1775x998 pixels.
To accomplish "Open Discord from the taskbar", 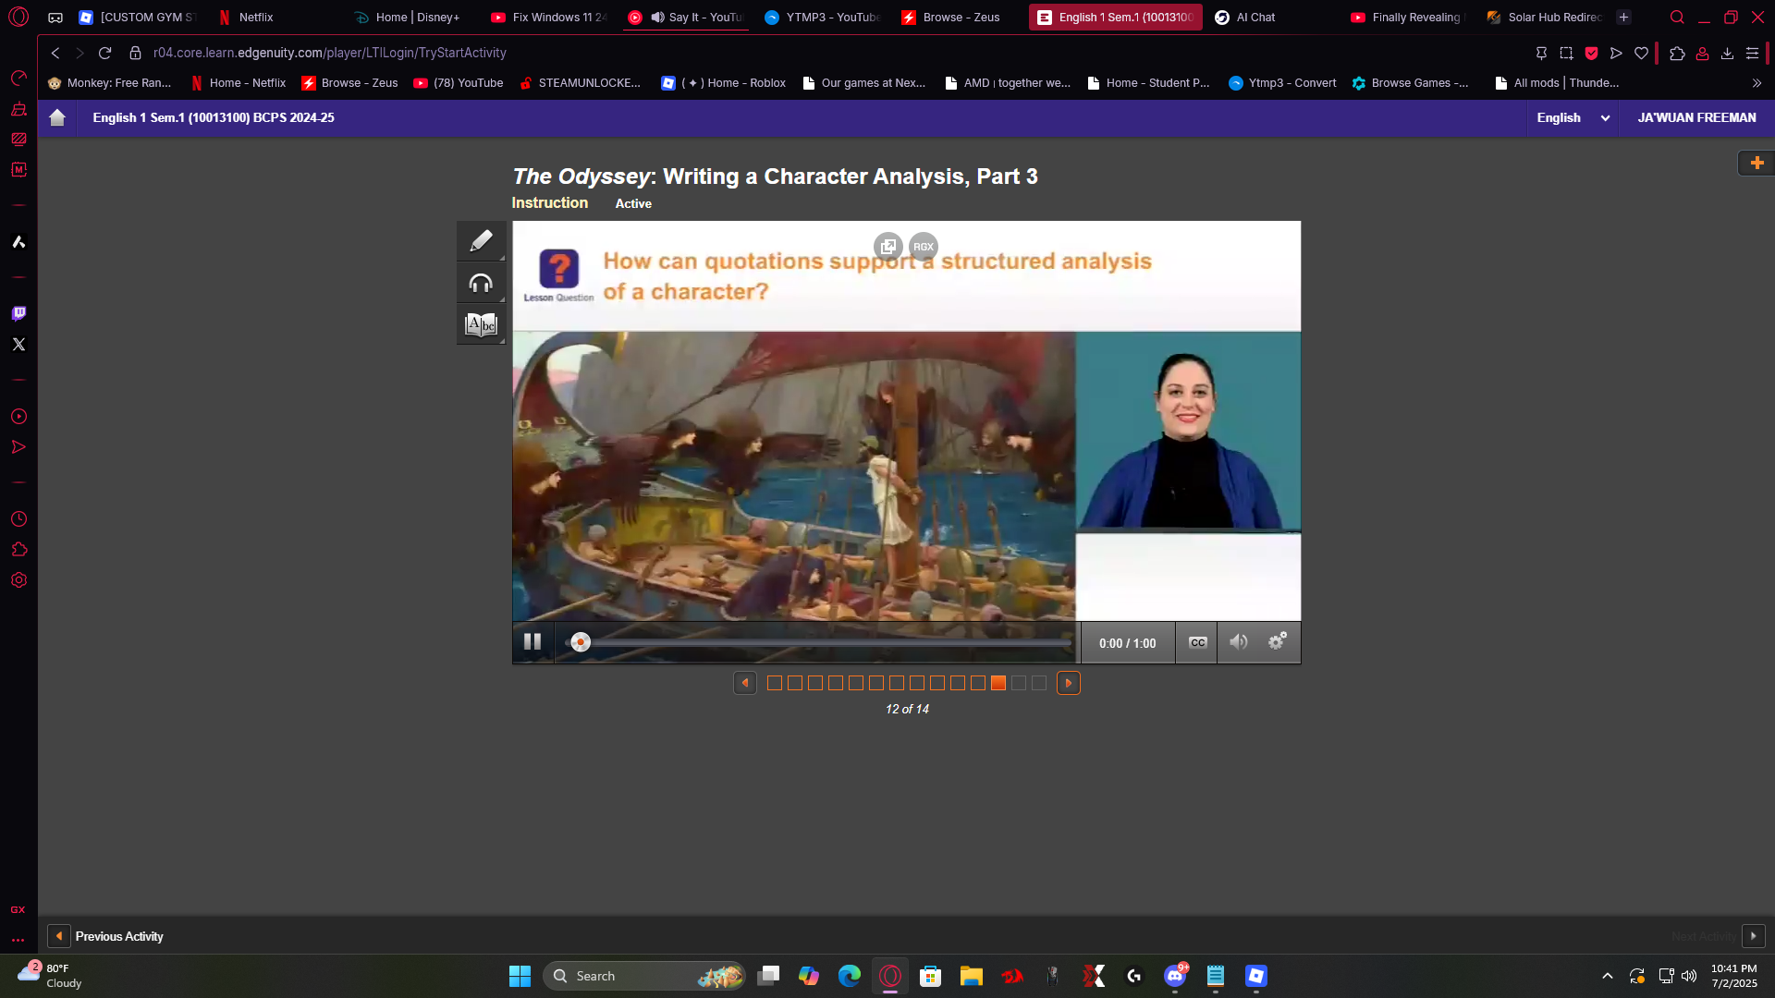I will coord(1175,976).
